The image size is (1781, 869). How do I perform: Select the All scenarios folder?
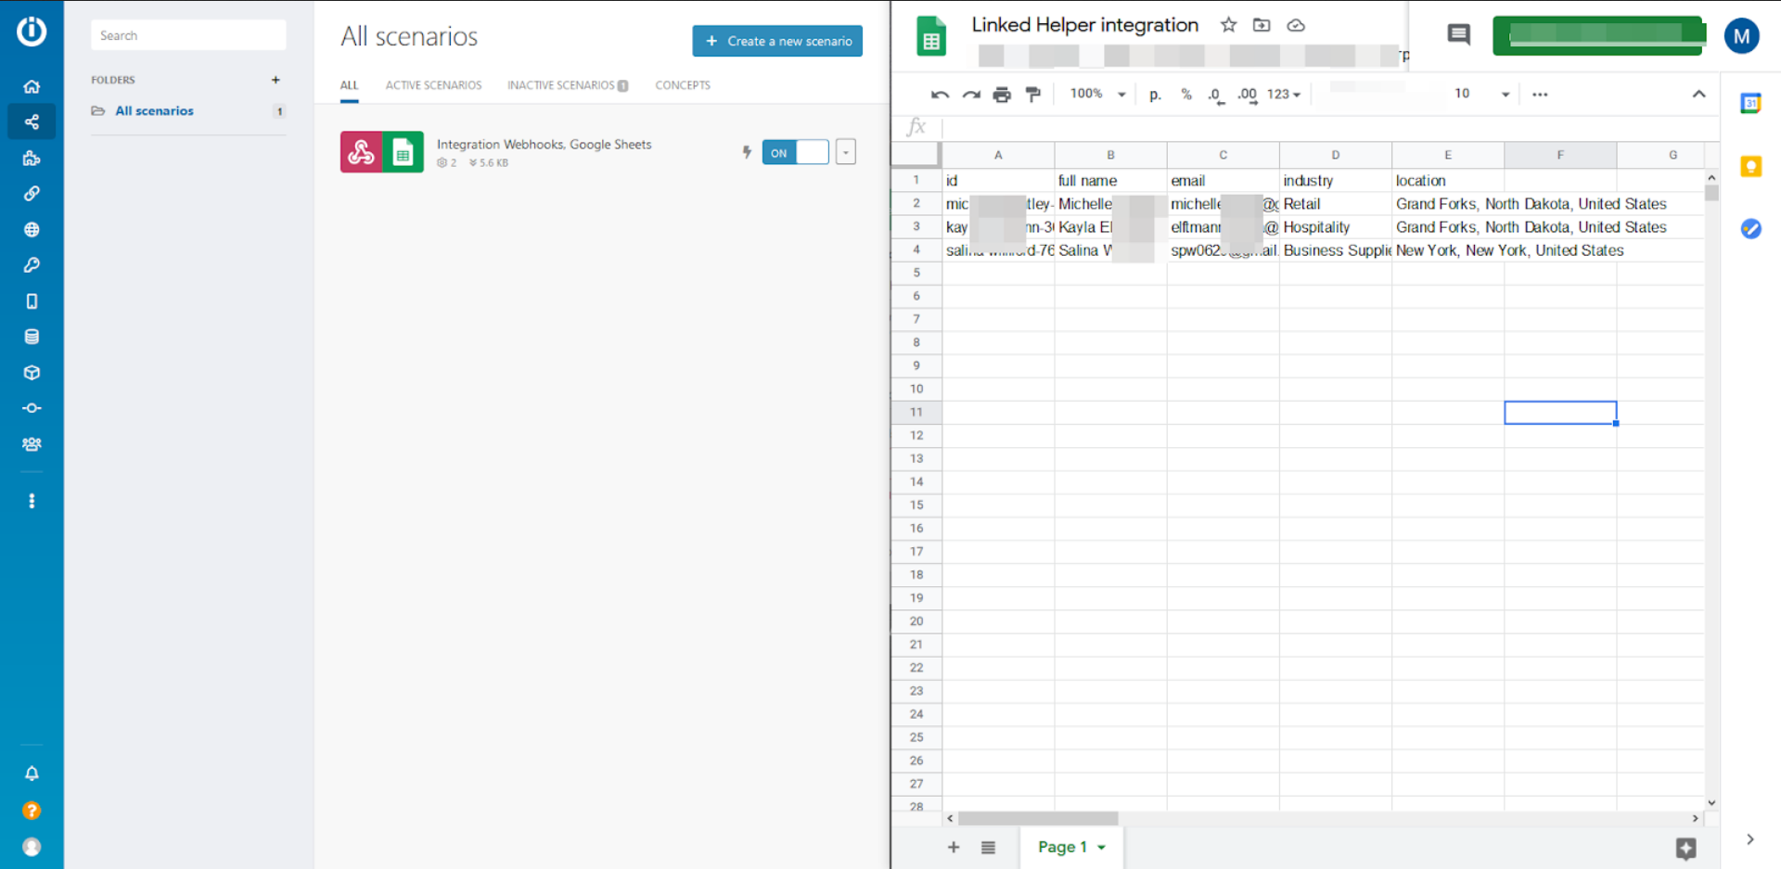tap(154, 111)
